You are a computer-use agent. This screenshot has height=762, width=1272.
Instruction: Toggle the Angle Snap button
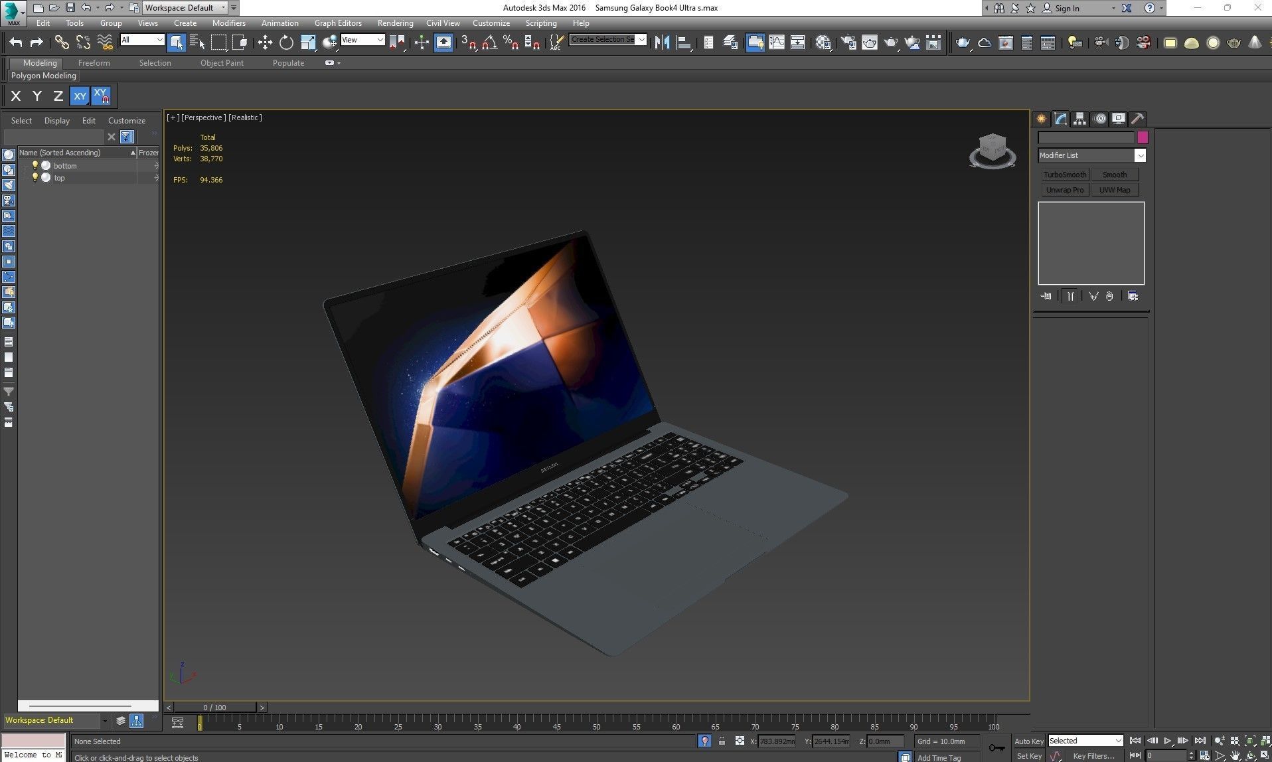click(x=489, y=42)
